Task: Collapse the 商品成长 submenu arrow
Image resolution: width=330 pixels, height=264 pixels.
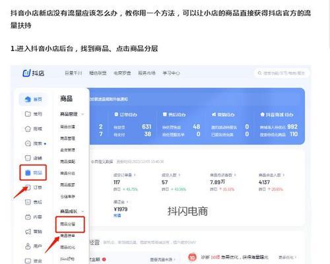Action: (82, 211)
